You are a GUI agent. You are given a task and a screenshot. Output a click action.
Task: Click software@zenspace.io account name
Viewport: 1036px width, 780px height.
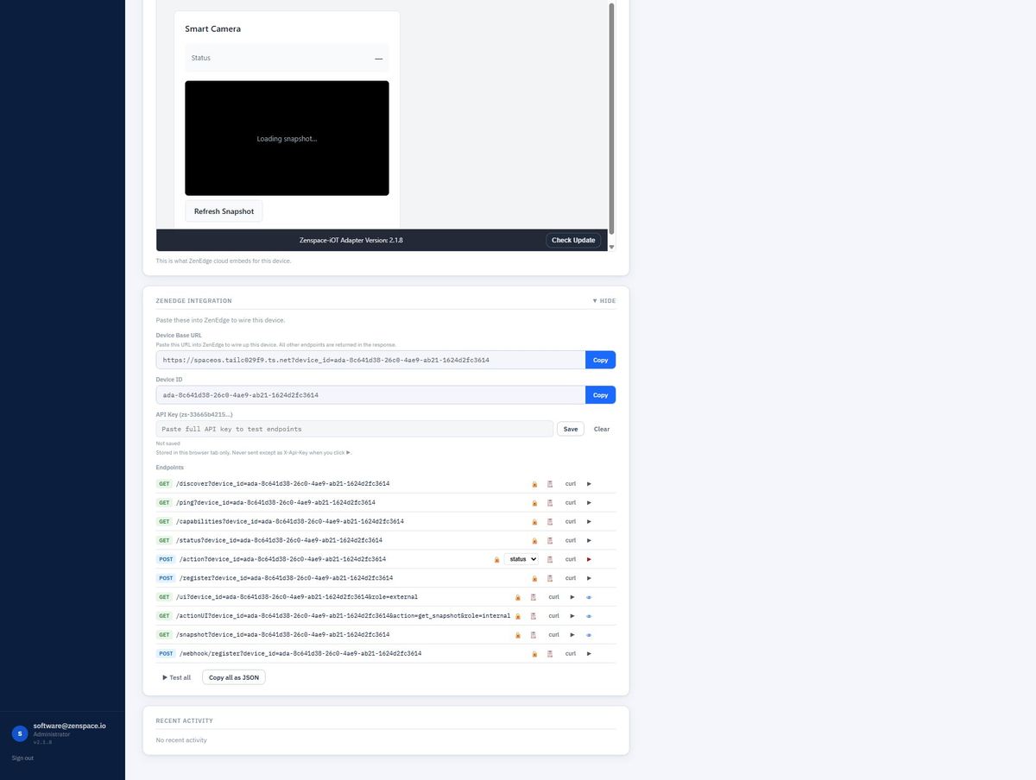click(70, 727)
